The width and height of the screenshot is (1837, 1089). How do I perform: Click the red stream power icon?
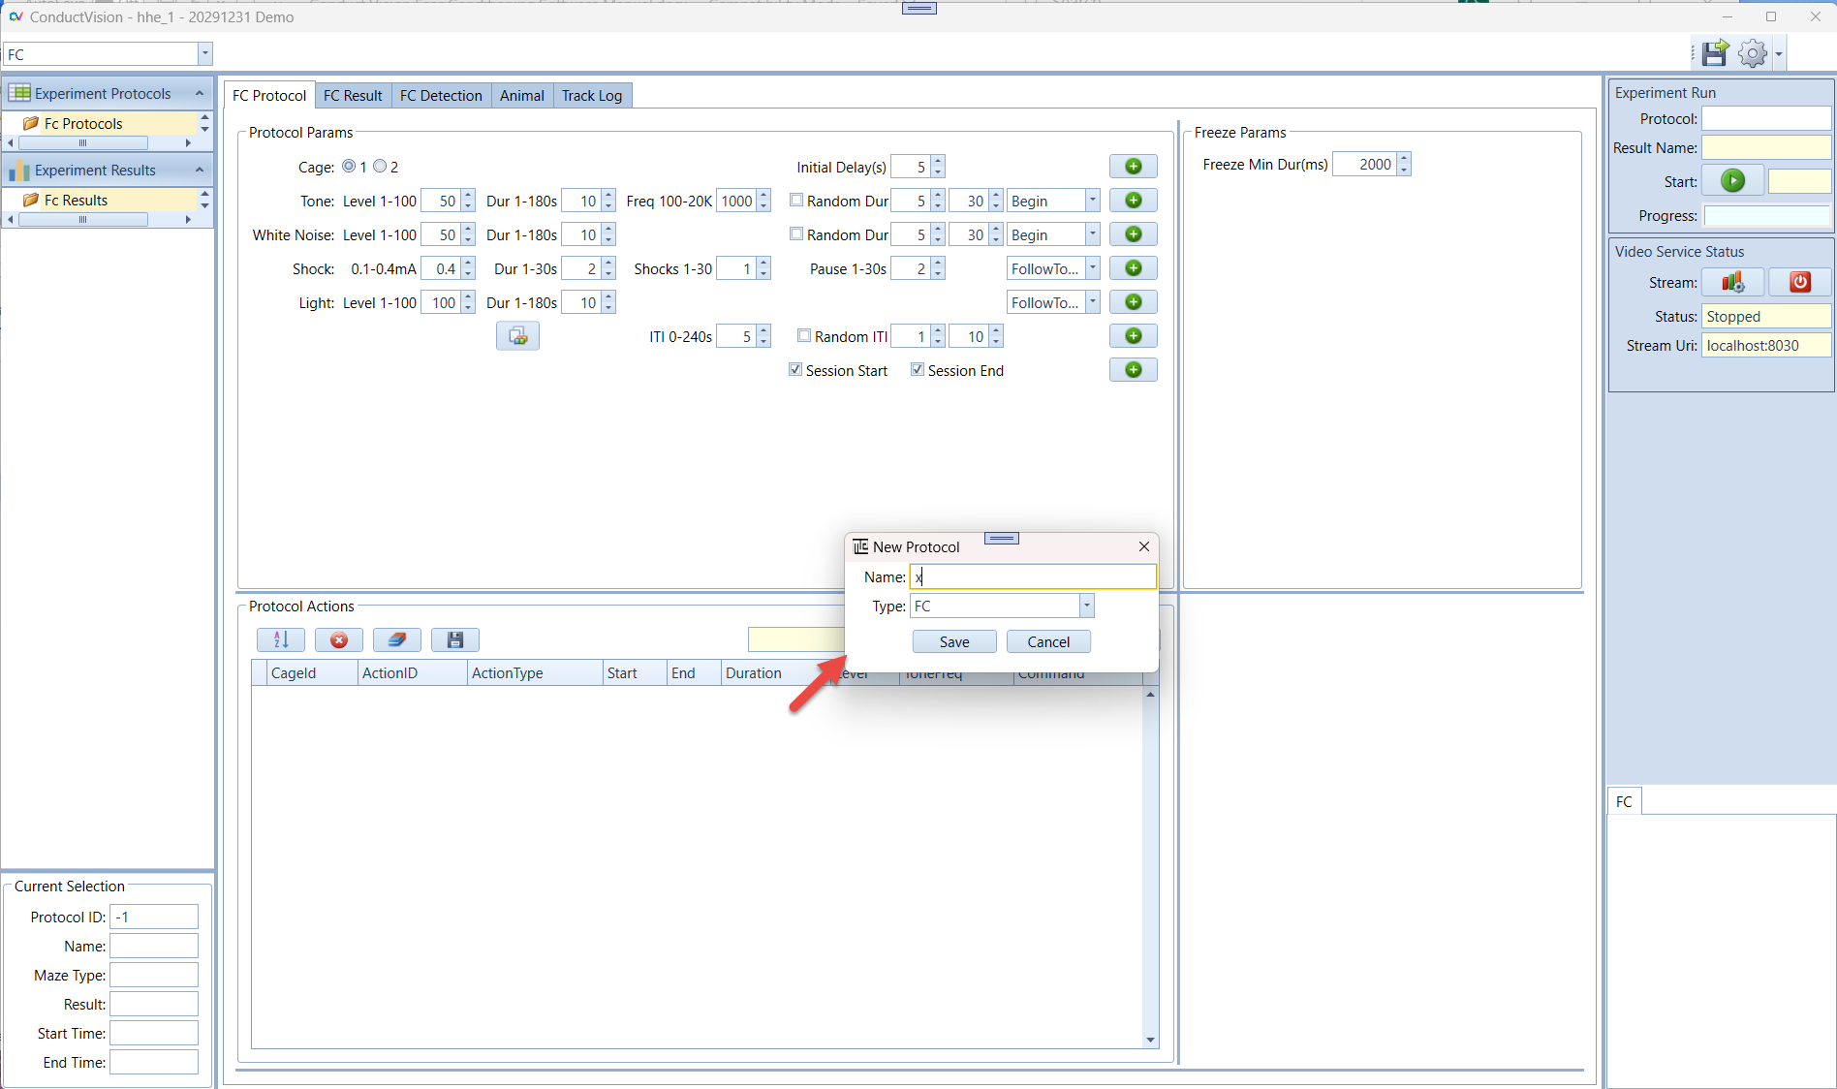pos(1799,282)
